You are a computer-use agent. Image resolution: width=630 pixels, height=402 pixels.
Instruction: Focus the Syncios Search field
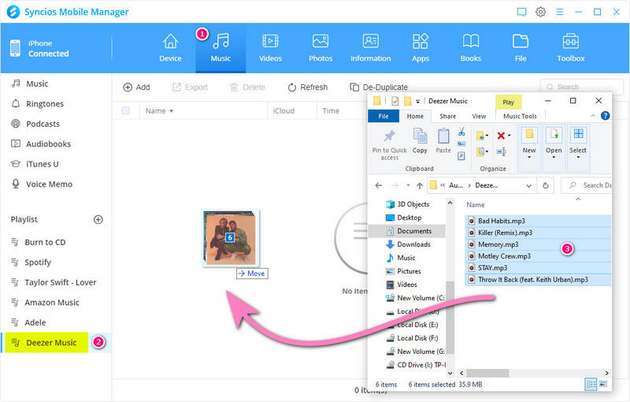[581, 87]
